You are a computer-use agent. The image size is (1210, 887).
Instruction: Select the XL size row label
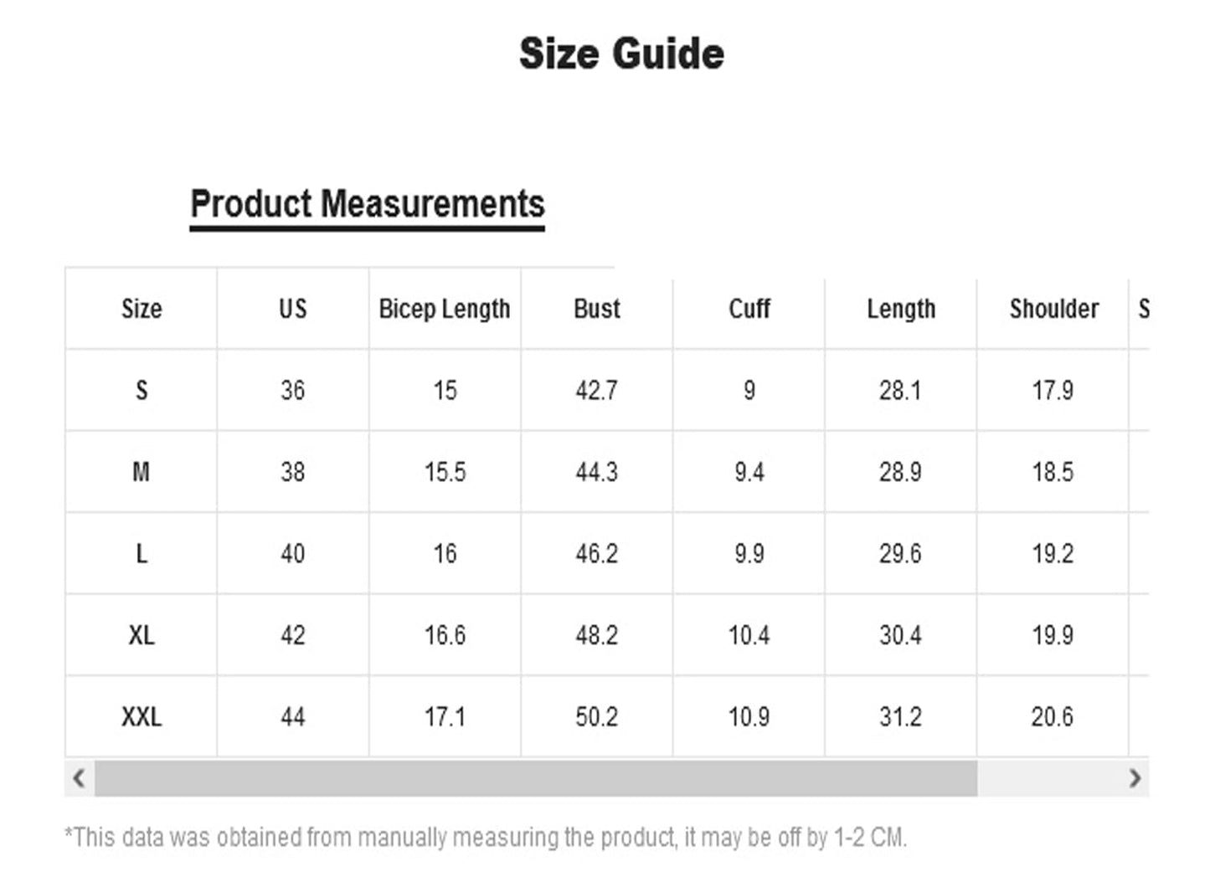(x=142, y=635)
